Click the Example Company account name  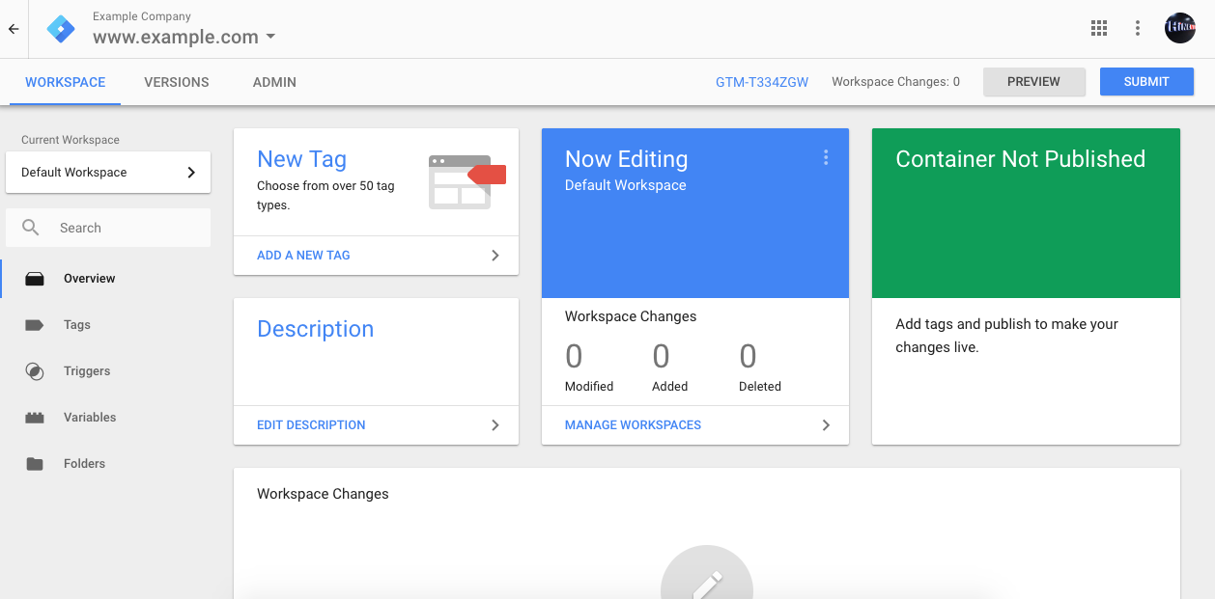coord(142,16)
